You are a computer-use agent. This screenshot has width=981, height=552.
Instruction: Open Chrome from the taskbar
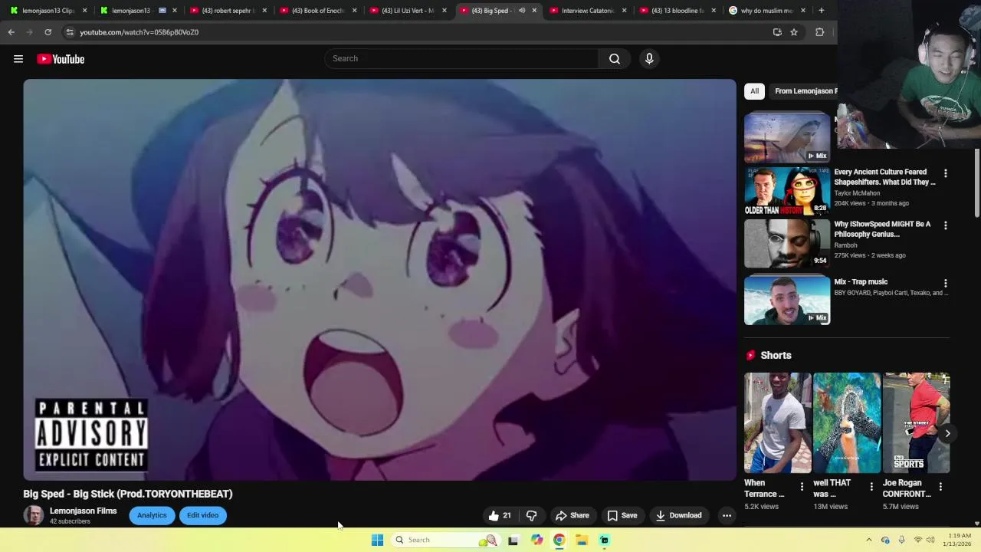[559, 540]
